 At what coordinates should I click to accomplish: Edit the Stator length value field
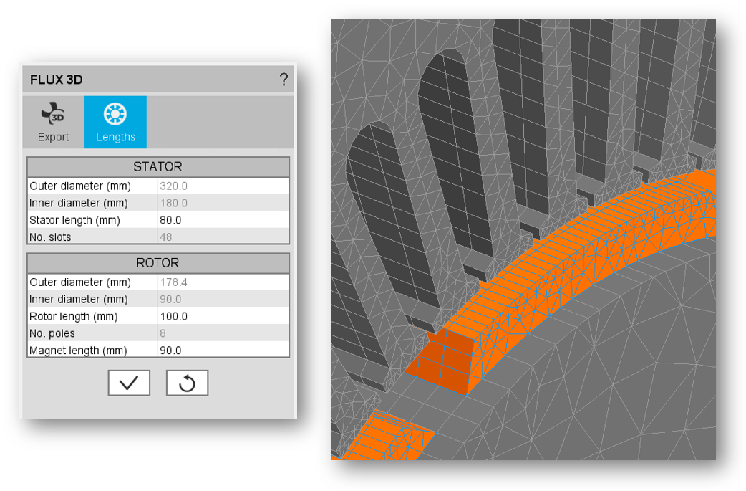pyautogui.click(x=223, y=220)
